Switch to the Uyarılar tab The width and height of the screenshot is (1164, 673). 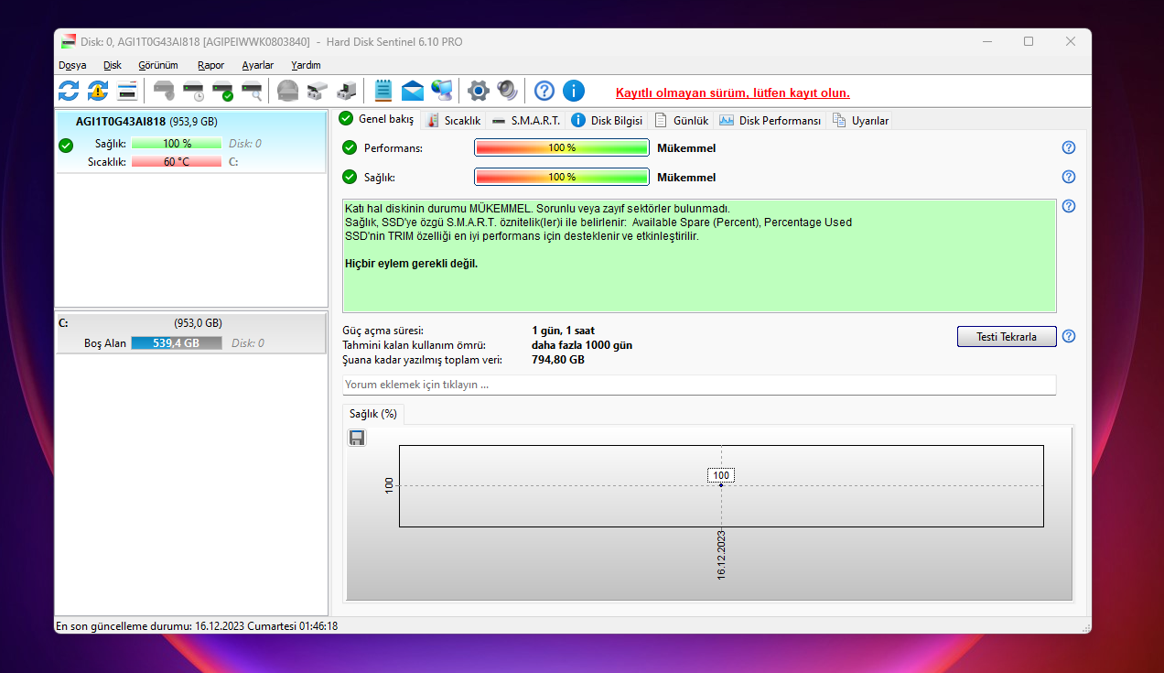point(859,120)
